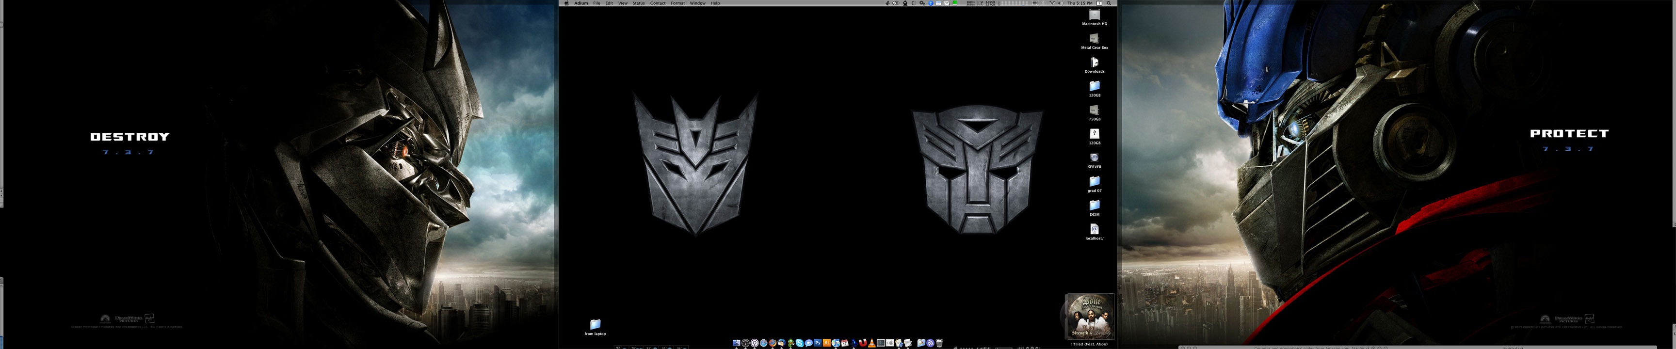1676x349 pixels.
Task: Select Macintosh HD desktop drive
Action: [x=1095, y=15]
